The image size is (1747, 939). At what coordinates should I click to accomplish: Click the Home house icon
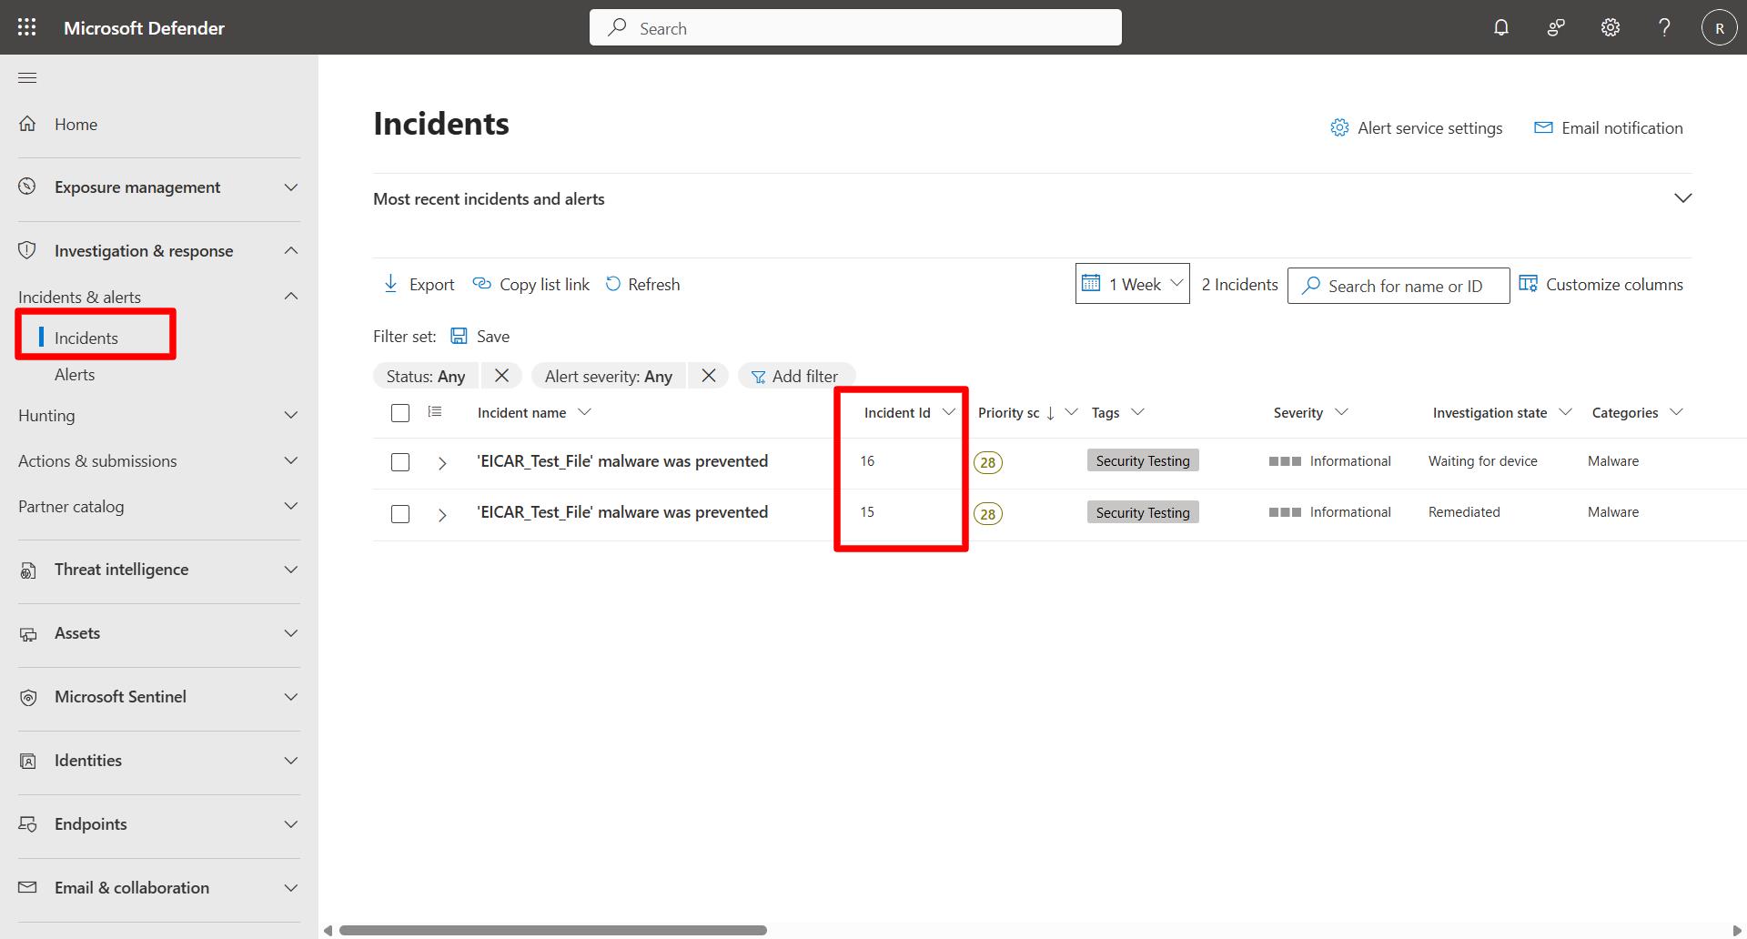[27, 124]
